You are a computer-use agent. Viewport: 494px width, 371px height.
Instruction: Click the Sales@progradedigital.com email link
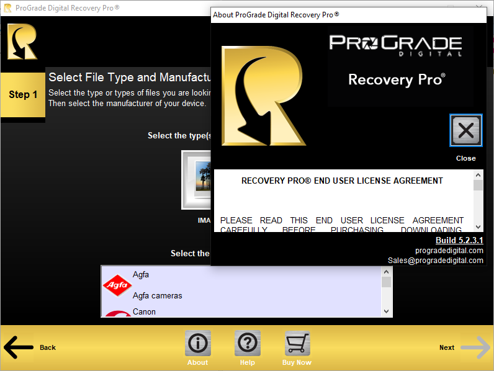436,261
